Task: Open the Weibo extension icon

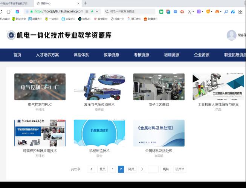Action: coord(182,12)
